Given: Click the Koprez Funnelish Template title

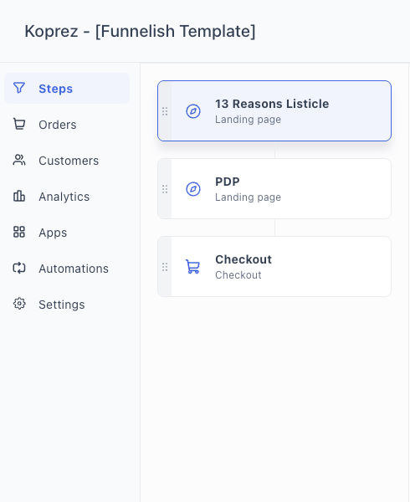Looking at the screenshot, I should tap(141, 32).
